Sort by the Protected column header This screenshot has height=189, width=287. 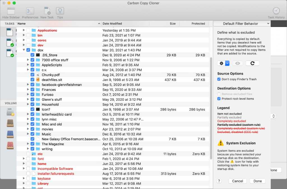click(x=194, y=24)
